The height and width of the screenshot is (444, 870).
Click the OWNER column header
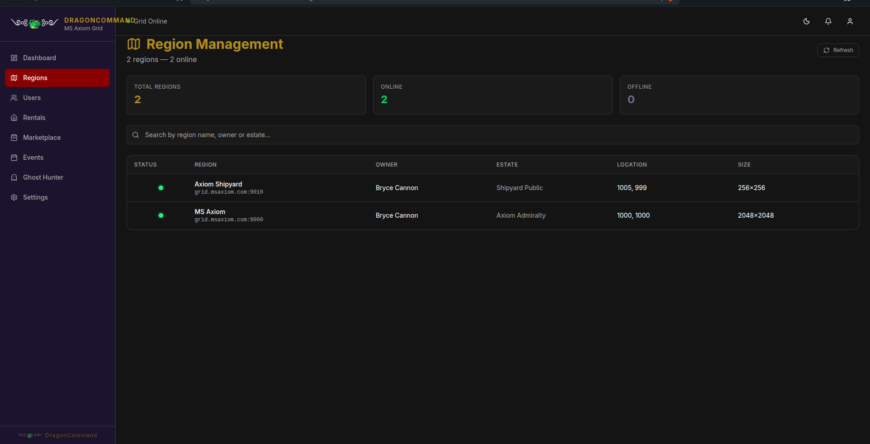(x=386, y=165)
